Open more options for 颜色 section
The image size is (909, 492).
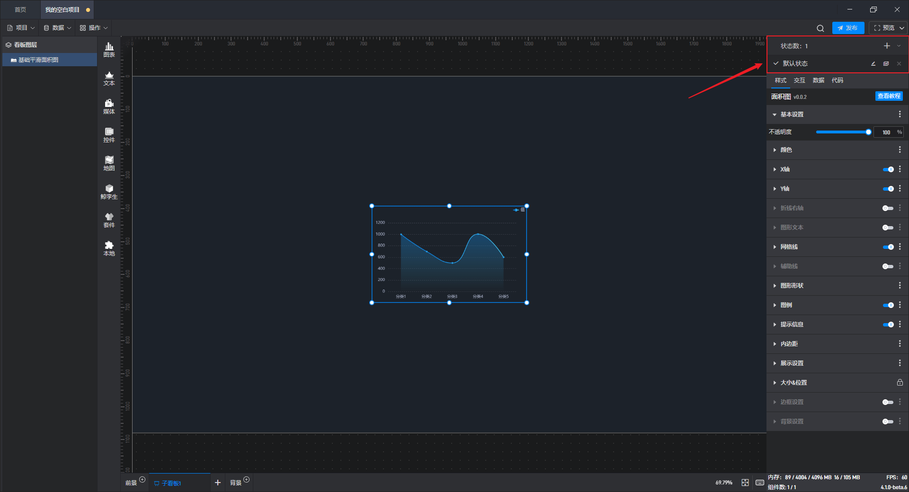[900, 150]
